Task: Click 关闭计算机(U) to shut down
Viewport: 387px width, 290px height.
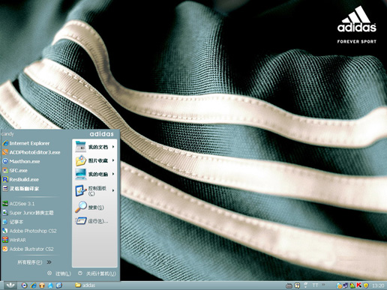Action: (x=101, y=274)
